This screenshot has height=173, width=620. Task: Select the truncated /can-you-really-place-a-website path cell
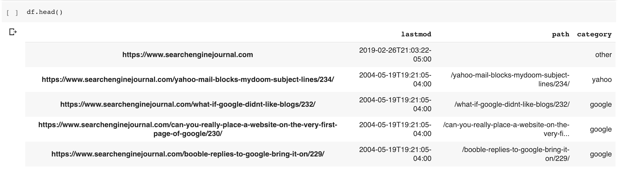tap(506, 129)
